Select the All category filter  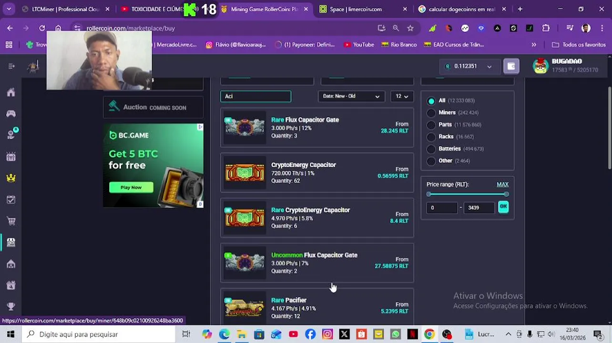click(x=431, y=101)
